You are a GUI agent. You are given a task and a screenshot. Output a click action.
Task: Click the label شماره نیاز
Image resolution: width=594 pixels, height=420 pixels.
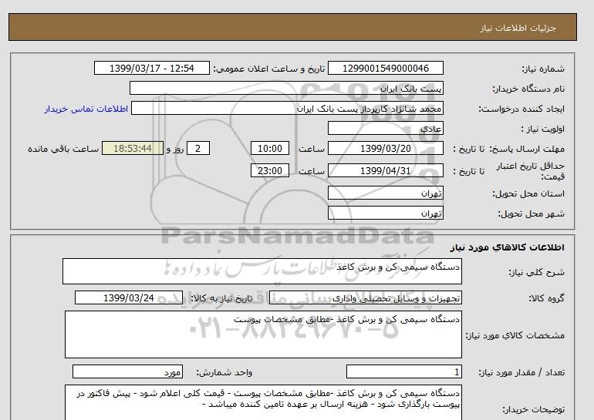click(543, 69)
